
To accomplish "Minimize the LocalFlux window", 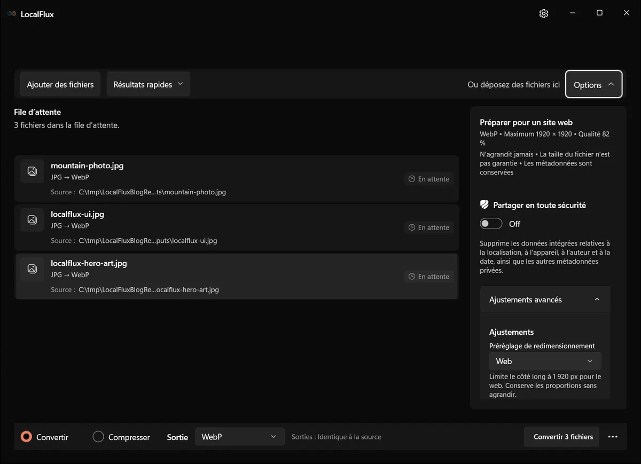I will pos(572,13).
